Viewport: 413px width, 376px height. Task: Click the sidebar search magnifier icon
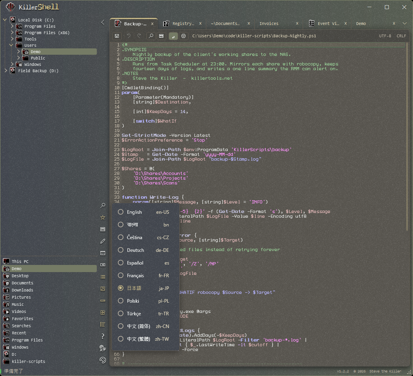(x=103, y=205)
